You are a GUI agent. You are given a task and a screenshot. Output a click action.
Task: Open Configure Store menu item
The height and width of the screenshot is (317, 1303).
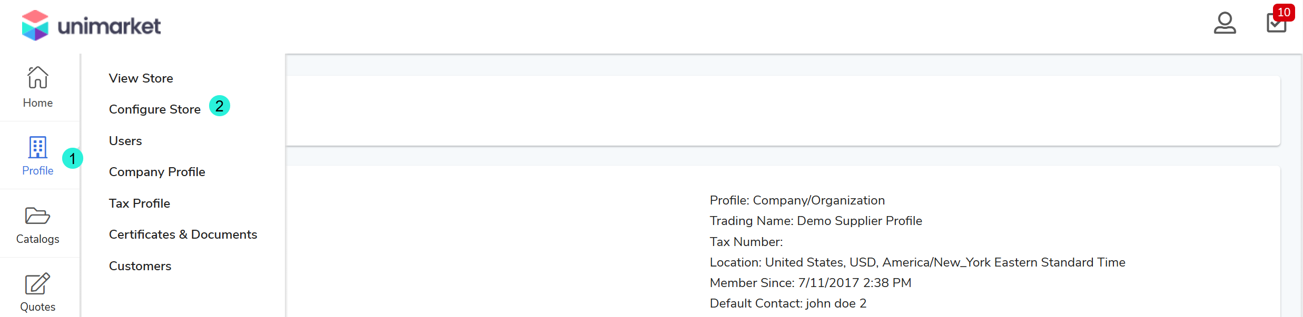(154, 109)
